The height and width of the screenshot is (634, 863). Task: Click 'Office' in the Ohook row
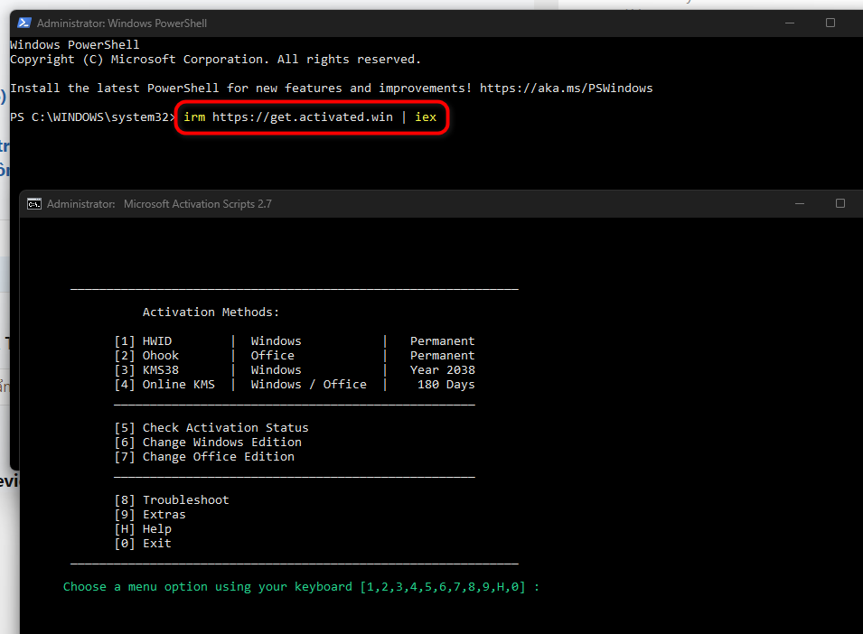(272, 355)
